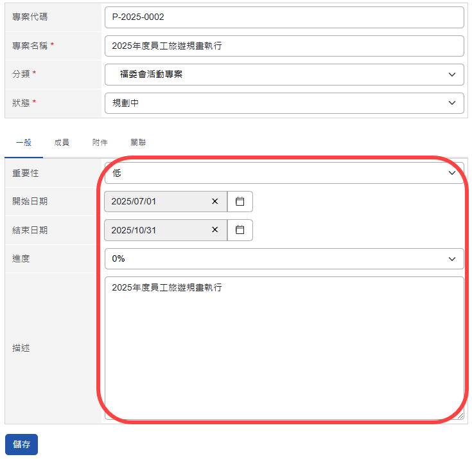
Task: Click the 開始日期 date text box
Action: pyautogui.click(x=157, y=201)
